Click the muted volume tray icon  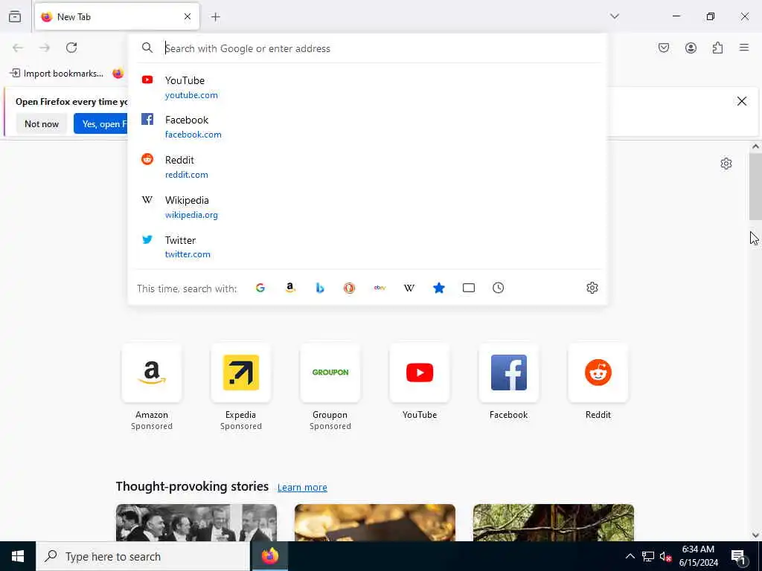click(665, 556)
